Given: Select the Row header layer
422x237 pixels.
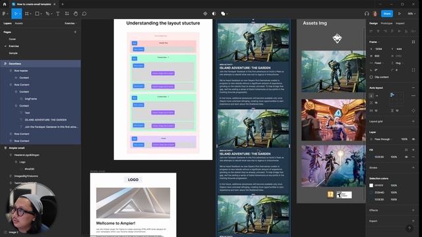Looking at the screenshot, I should [40, 70].
